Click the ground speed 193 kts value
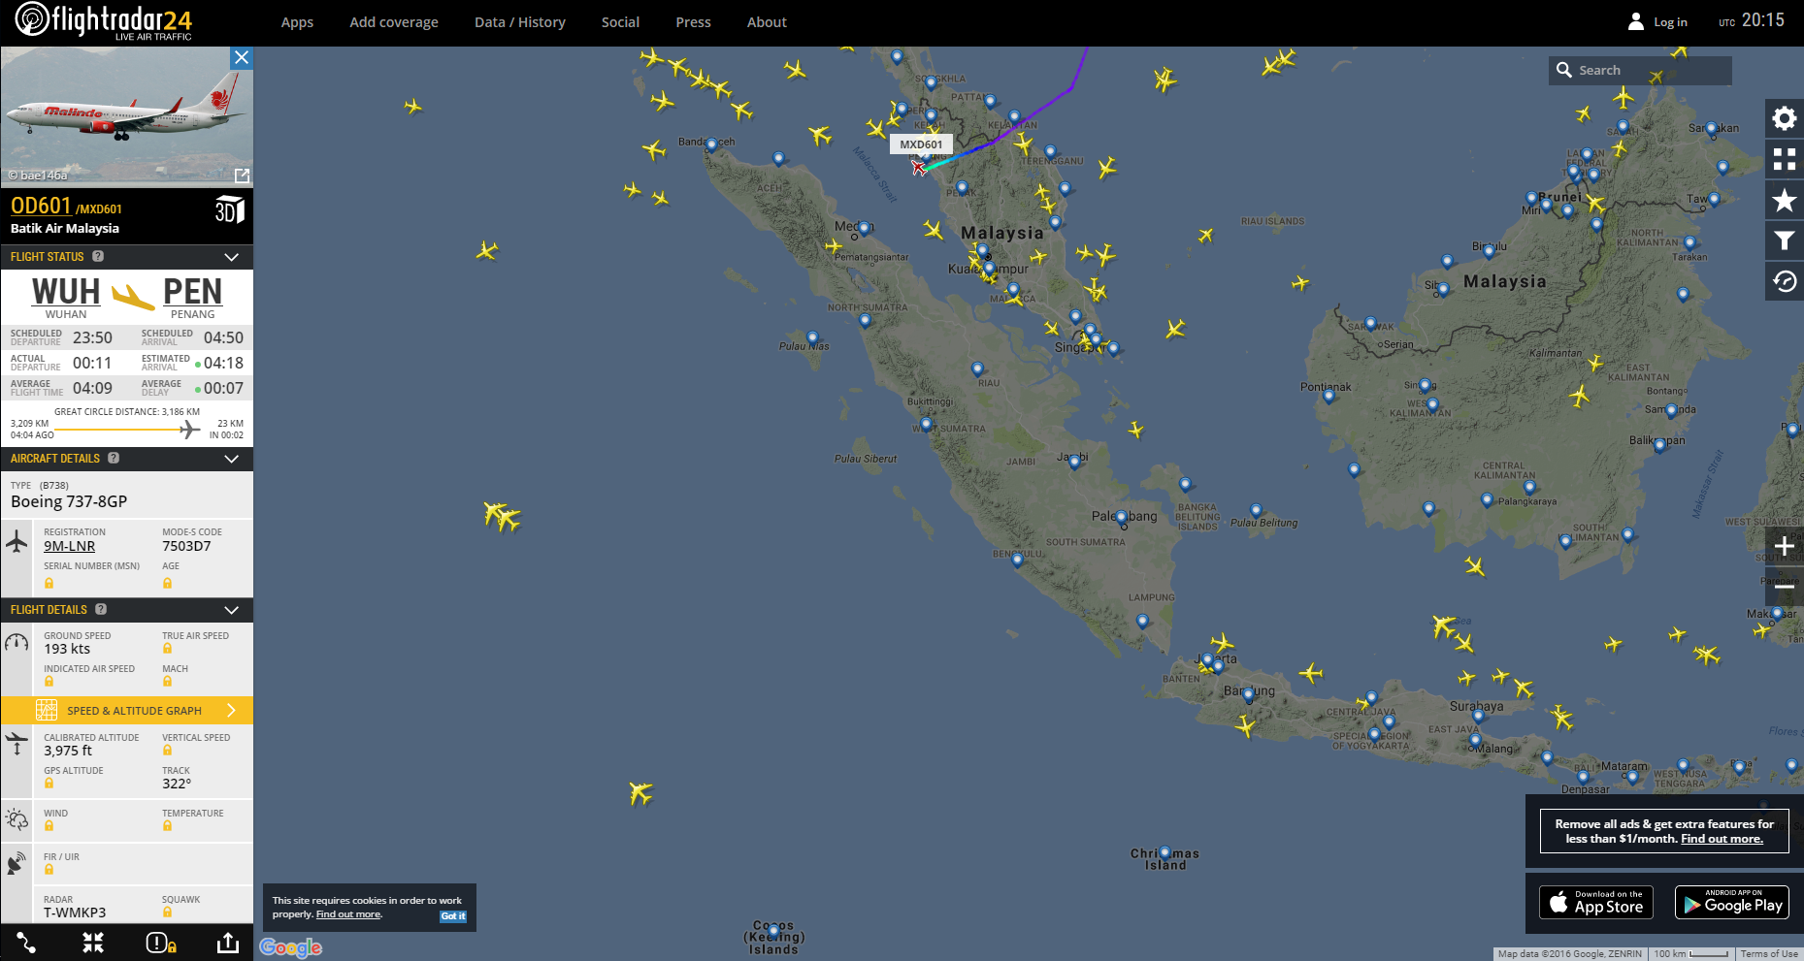The height and width of the screenshot is (961, 1804). 67,649
